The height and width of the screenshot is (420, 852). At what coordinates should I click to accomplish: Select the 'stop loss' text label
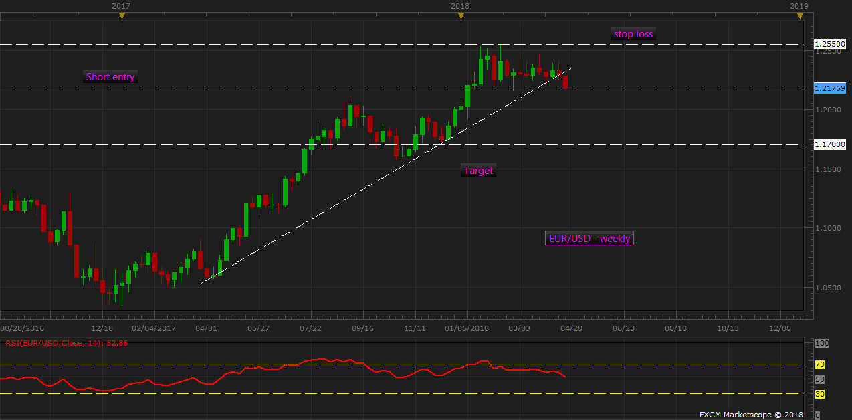click(633, 34)
